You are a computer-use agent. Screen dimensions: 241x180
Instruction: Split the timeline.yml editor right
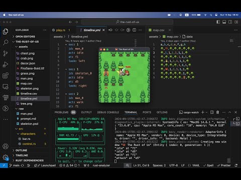[134, 30]
